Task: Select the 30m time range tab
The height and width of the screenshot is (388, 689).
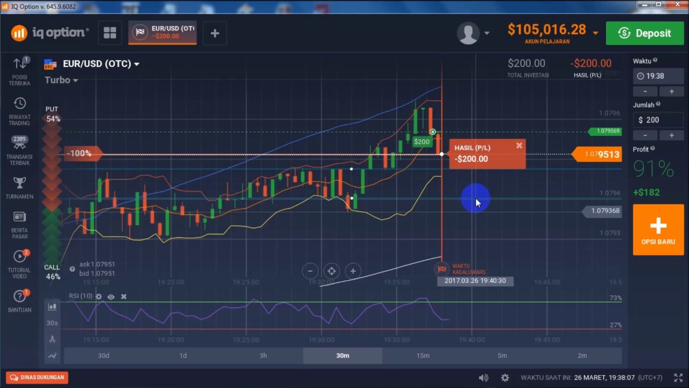Action: click(343, 356)
